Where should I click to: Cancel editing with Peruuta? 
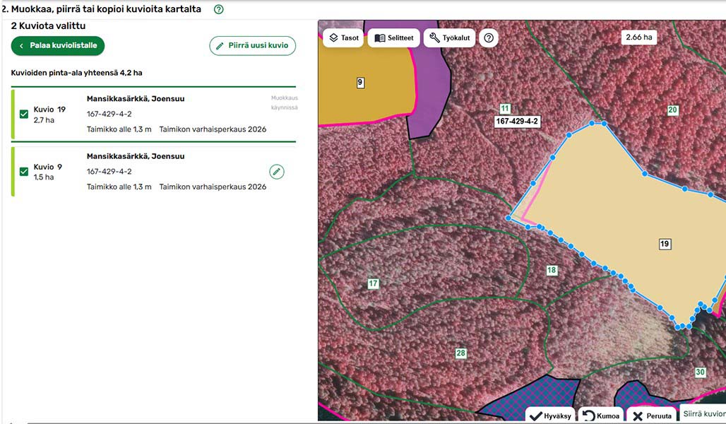[x=650, y=416]
